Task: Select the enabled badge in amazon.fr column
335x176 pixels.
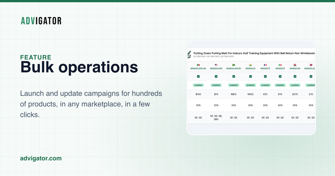Action: click(x=265, y=85)
